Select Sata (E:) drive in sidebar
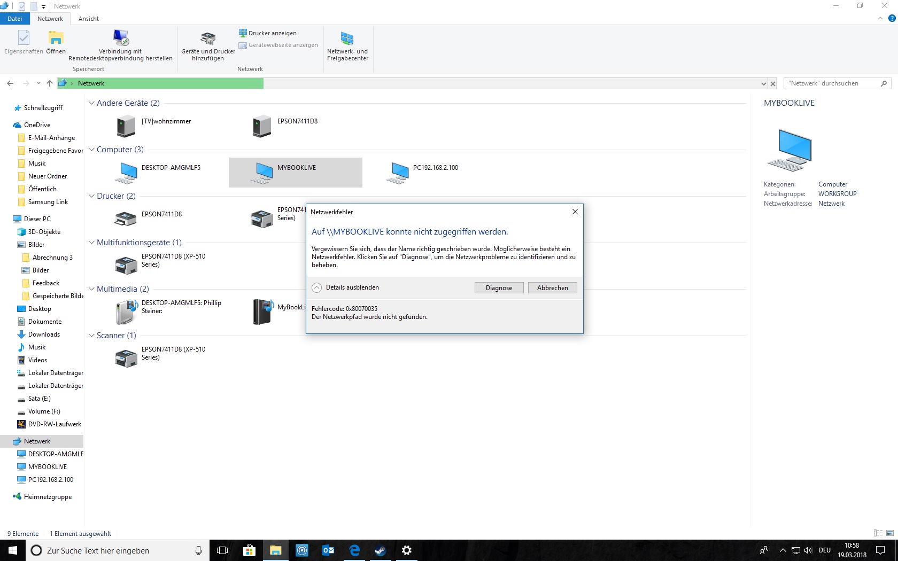The height and width of the screenshot is (561, 898). point(39,399)
